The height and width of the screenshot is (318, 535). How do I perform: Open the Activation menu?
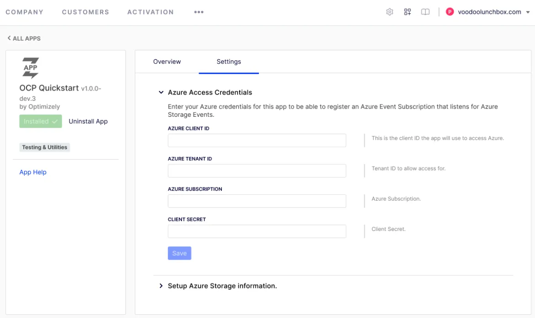[x=151, y=12]
